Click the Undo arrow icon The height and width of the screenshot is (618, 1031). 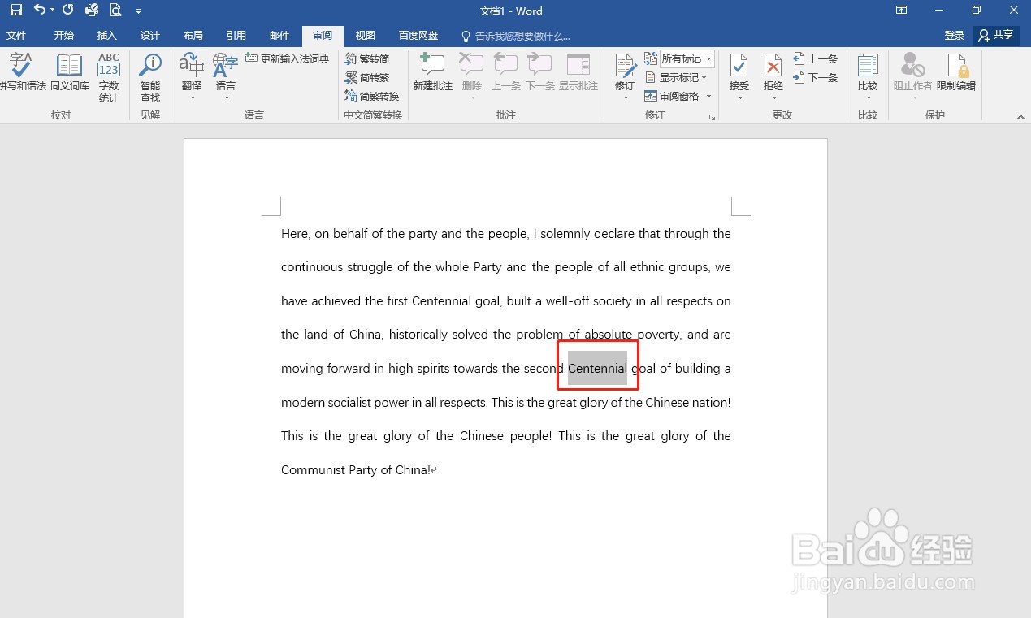(40, 11)
